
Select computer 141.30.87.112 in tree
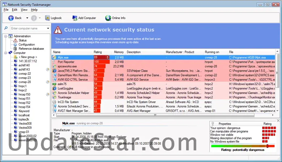(28, 61)
